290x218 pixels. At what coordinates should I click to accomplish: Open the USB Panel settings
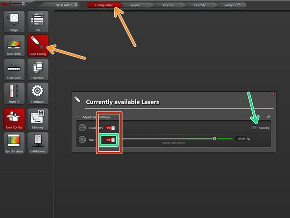click(x=14, y=70)
